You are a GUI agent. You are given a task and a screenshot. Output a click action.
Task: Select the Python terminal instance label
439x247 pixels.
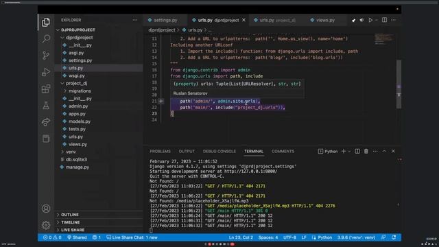328,152
